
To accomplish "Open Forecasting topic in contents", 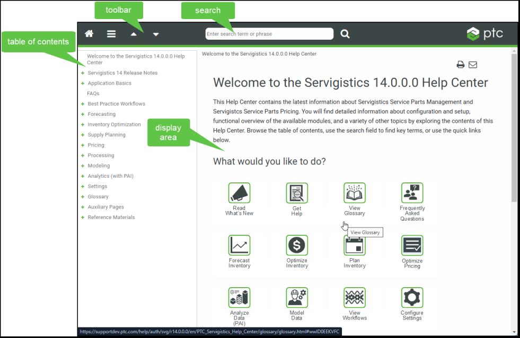I will pyautogui.click(x=101, y=114).
